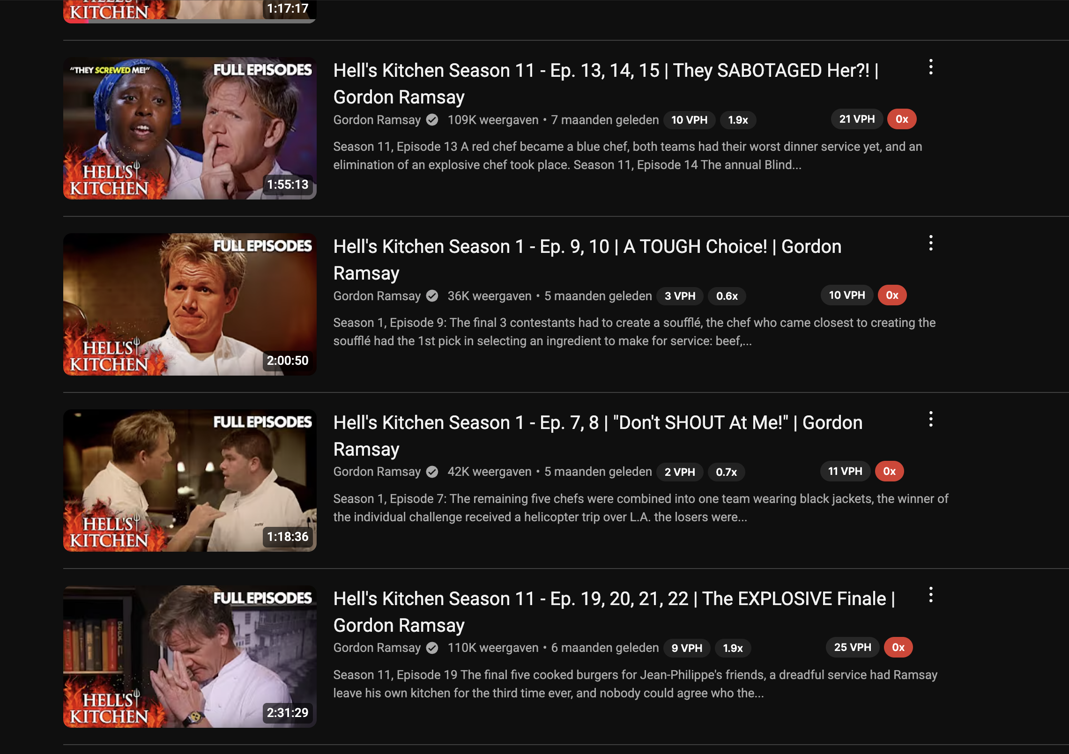The image size is (1069, 754).
Task: Click the 21 VPH badge
Action: point(857,119)
